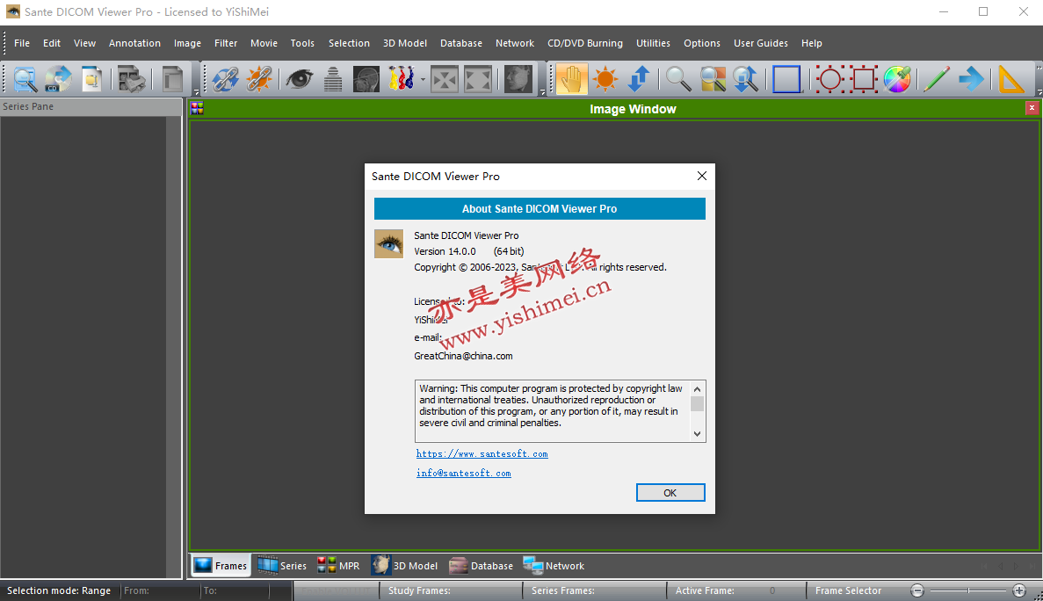The height and width of the screenshot is (601, 1043).
Task: Switch to the MPR tab
Action: [x=338, y=566]
